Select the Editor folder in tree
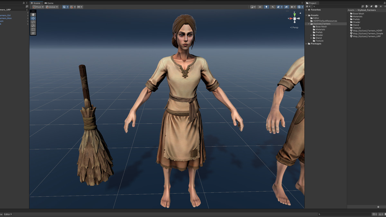The height and width of the screenshot is (217, 386). pyautogui.click(x=315, y=18)
